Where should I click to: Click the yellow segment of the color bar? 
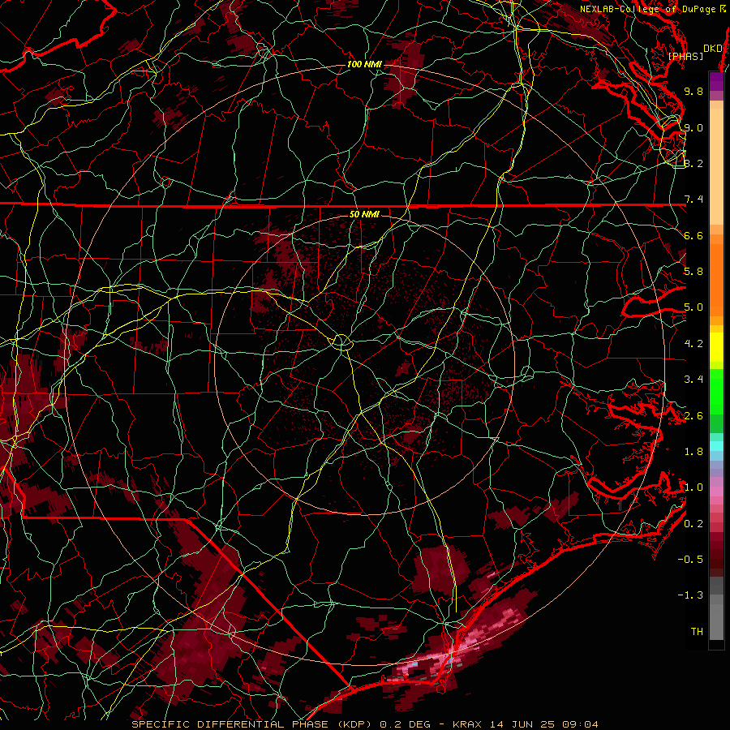[716, 347]
